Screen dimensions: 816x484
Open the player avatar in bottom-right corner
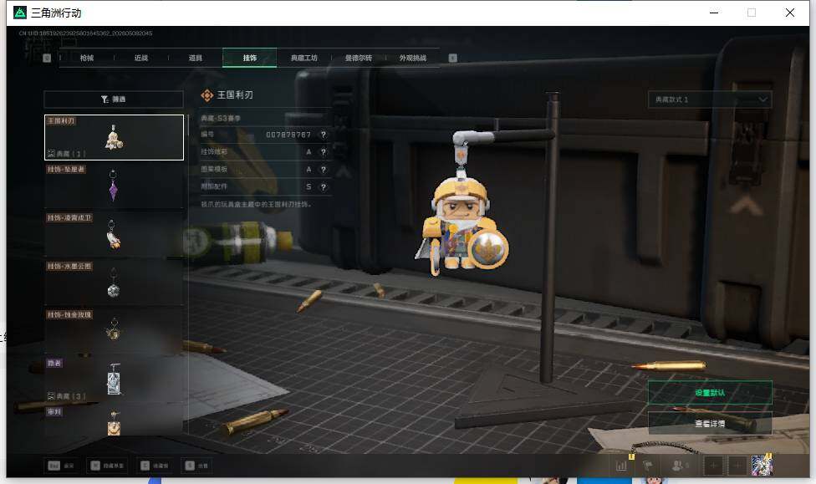[x=762, y=466]
